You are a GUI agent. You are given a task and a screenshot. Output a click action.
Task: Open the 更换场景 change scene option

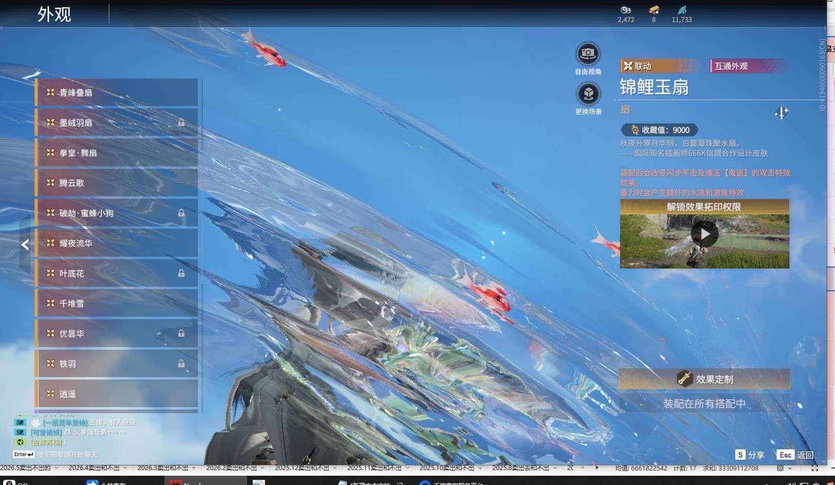pyautogui.click(x=588, y=94)
